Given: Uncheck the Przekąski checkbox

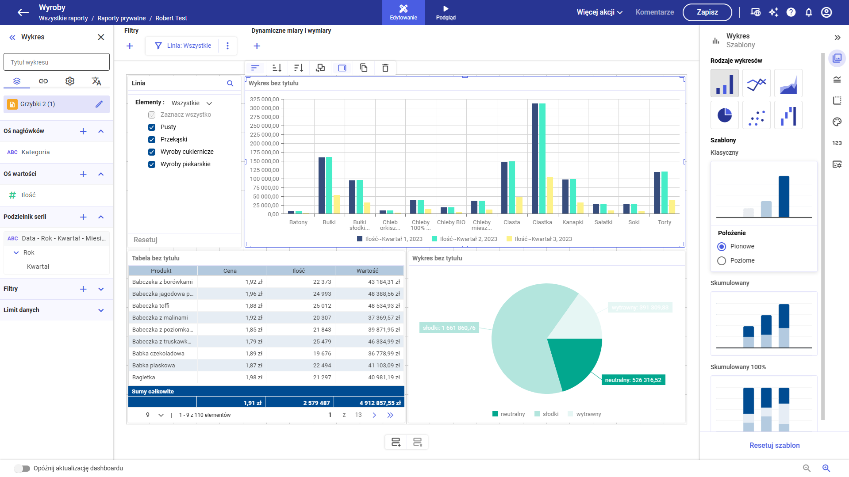Looking at the screenshot, I should pos(152,140).
